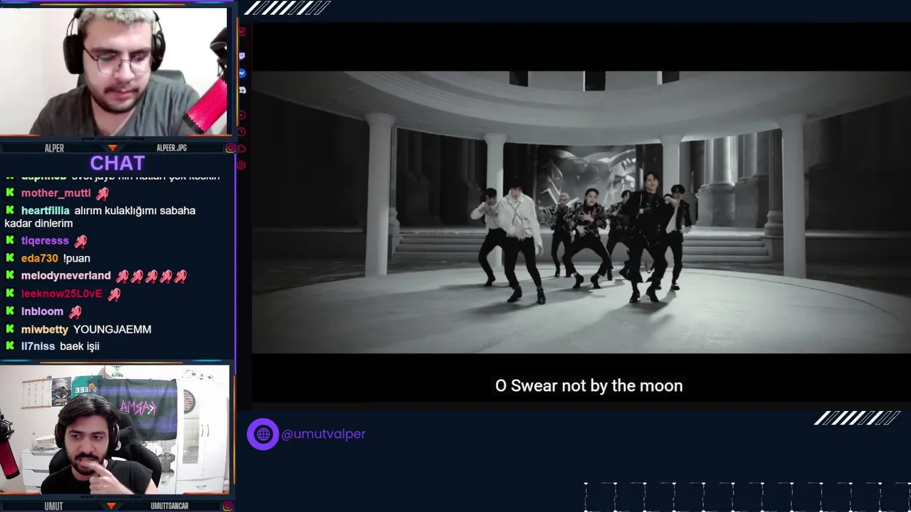Click the Twitch icon in the sidebar strip
911x512 pixels.
pyautogui.click(x=242, y=55)
